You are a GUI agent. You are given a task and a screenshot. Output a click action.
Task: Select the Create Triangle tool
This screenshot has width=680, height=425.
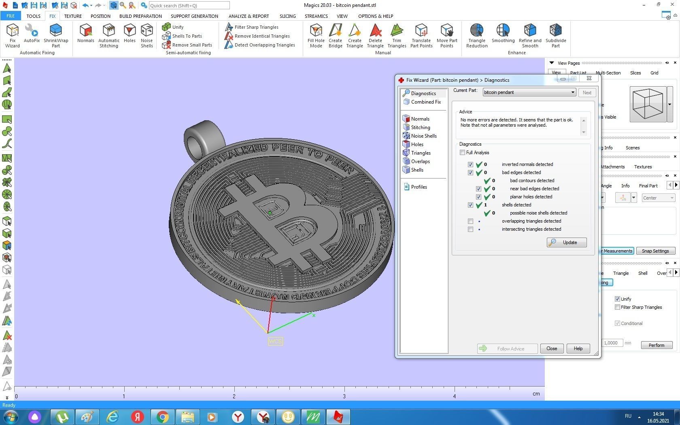click(355, 36)
